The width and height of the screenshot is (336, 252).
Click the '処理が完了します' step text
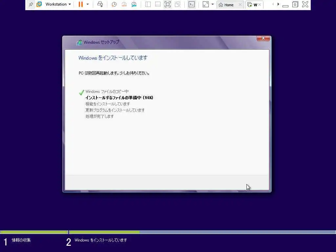click(99, 116)
